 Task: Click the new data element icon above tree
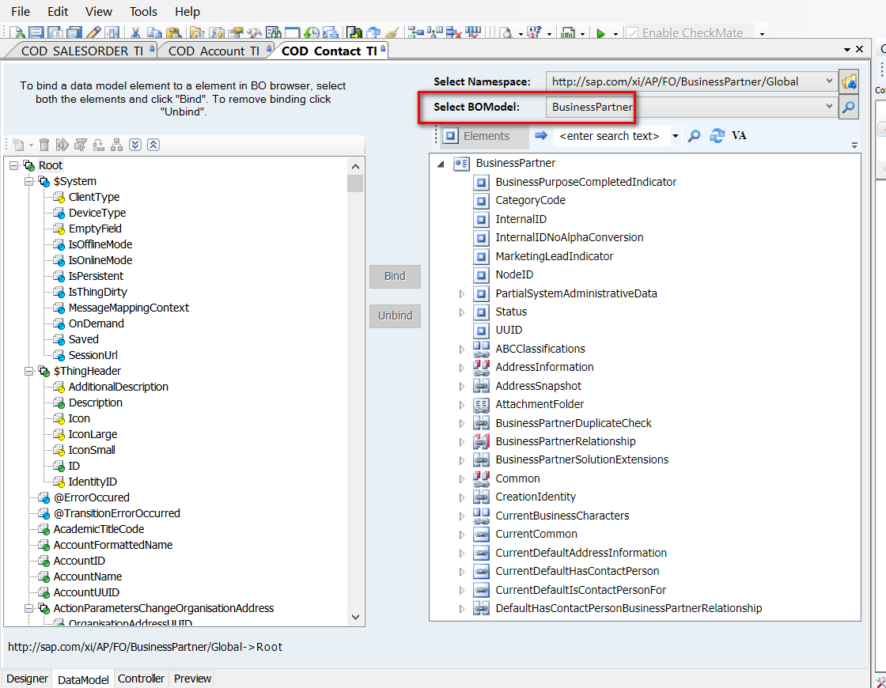(x=19, y=145)
